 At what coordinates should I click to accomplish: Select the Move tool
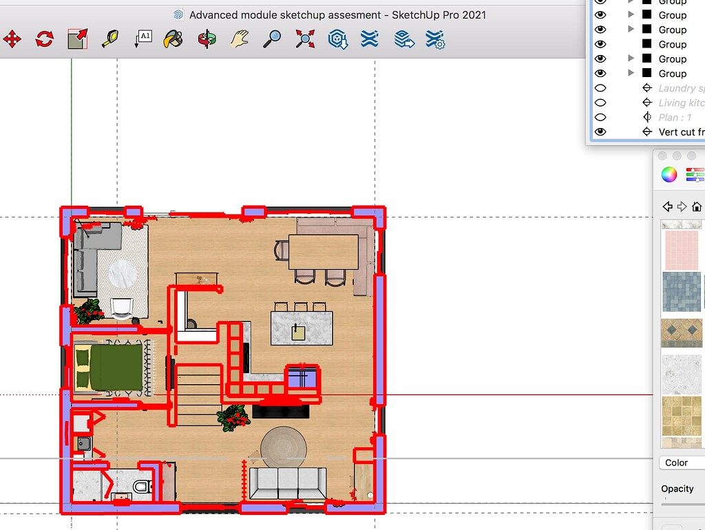click(12, 39)
